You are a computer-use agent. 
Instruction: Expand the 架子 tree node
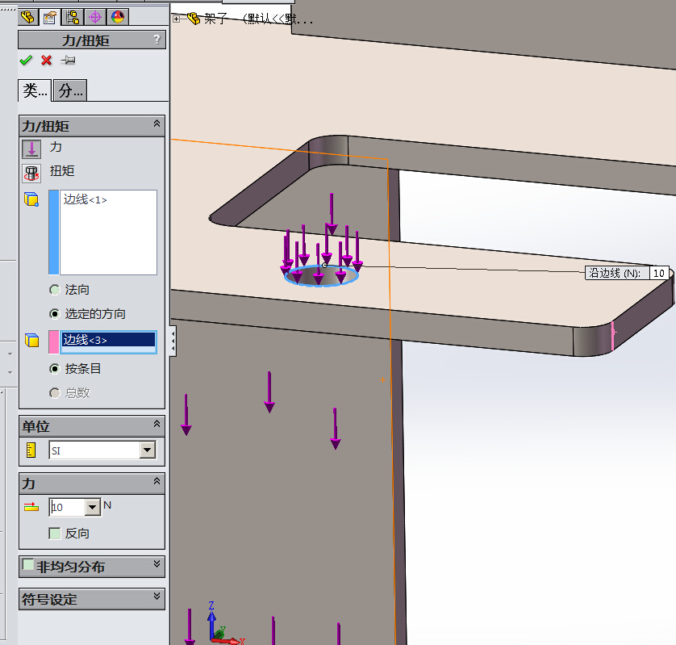(x=177, y=19)
